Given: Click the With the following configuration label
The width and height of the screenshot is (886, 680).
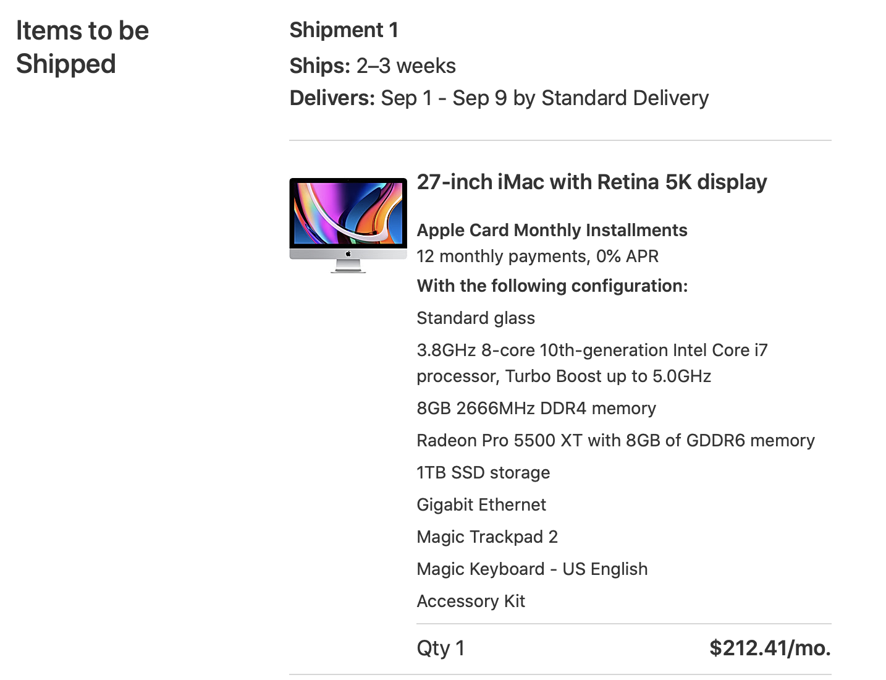Looking at the screenshot, I should point(552,286).
